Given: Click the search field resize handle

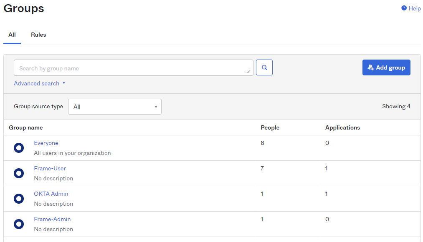Looking at the screenshot, I should click(249, 72).
